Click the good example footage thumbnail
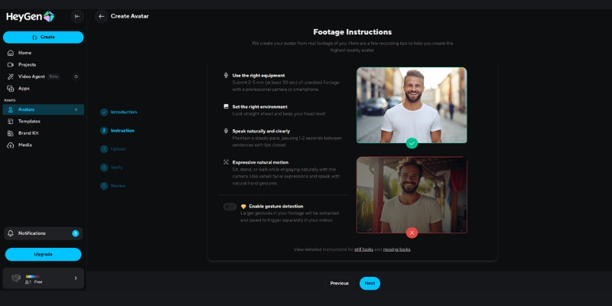 pos(412,106)
